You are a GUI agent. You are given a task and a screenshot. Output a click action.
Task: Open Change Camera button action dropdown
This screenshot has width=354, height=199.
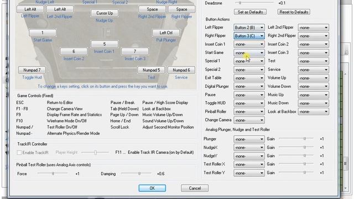click(x=249, y=121)
